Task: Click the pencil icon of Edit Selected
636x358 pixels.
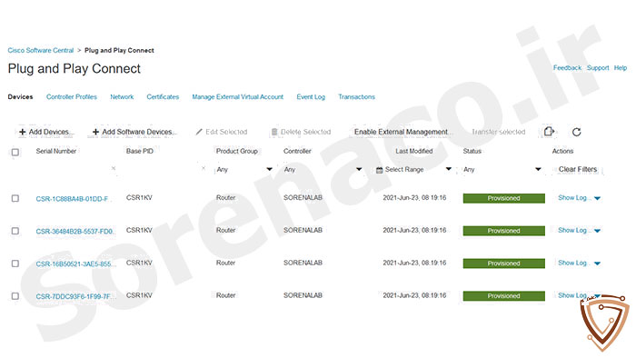Action: coord(199,132)
